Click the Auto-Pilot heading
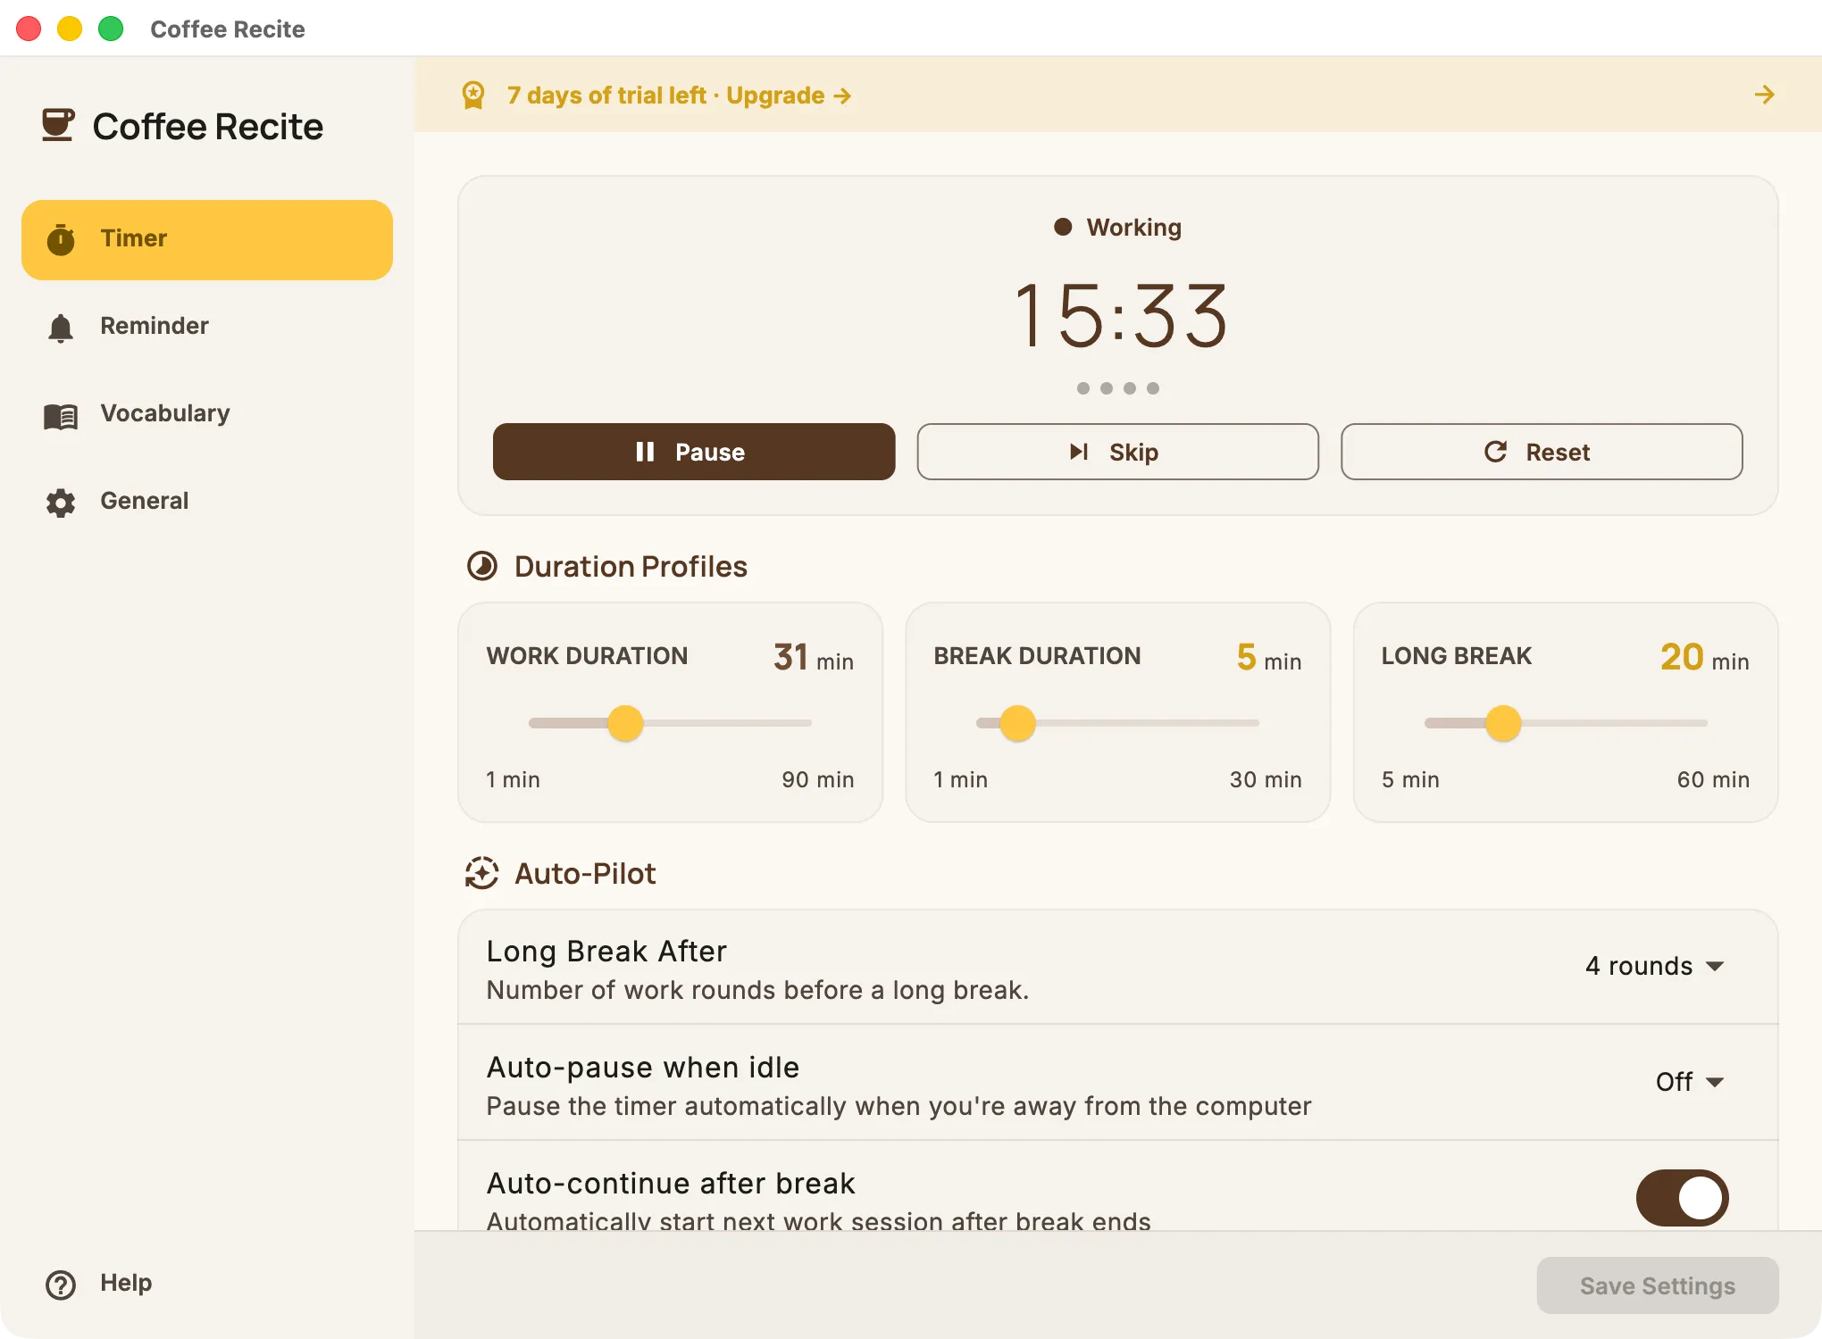Screen dimensions: 1822x1339 [585, 873]
